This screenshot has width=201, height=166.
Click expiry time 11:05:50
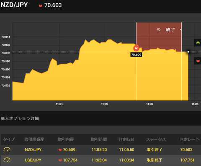pos(126,150)
